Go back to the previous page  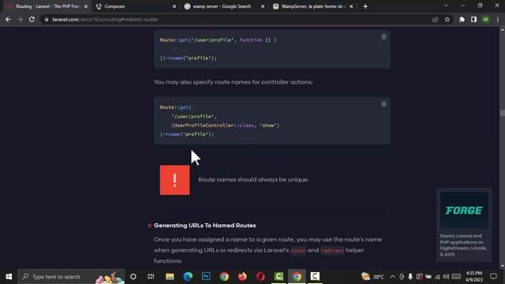(x=8, y=20)
